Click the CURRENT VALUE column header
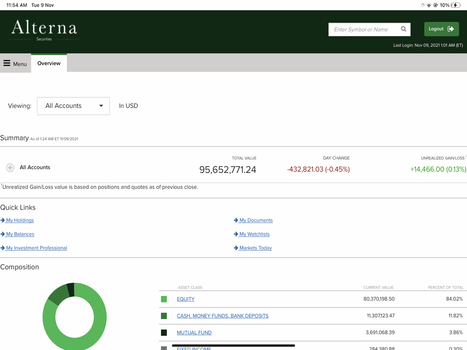The height and width of the screenshot is (350, 467). click(378, 287)
